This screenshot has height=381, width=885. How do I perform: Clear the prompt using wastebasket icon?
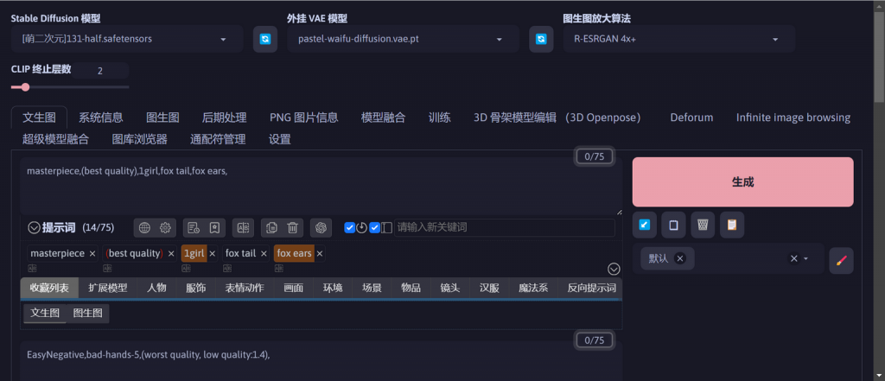[x=703, y=225]
